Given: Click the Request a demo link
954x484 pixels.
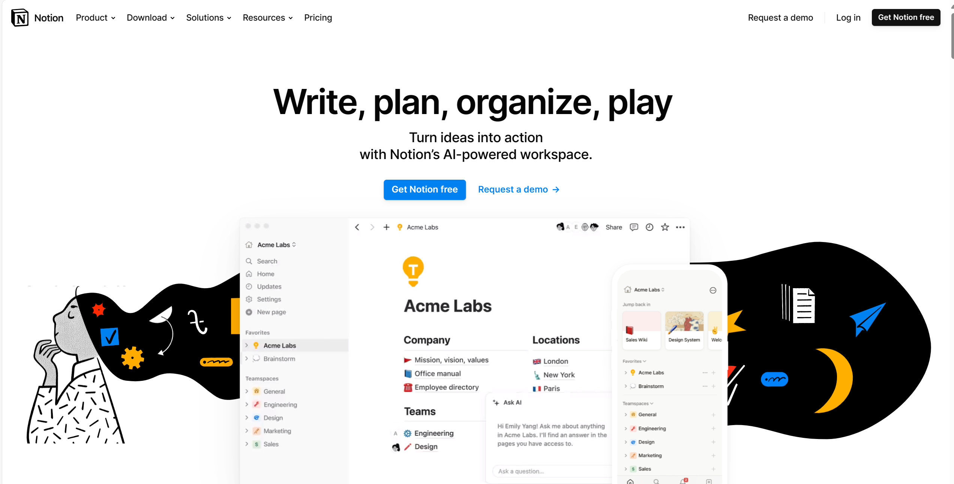Looking at the screenshot, I should click(x=519, y=189).
